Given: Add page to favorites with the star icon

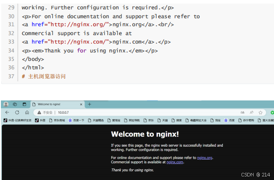Looking at the screenshot, I should point(261,112).
